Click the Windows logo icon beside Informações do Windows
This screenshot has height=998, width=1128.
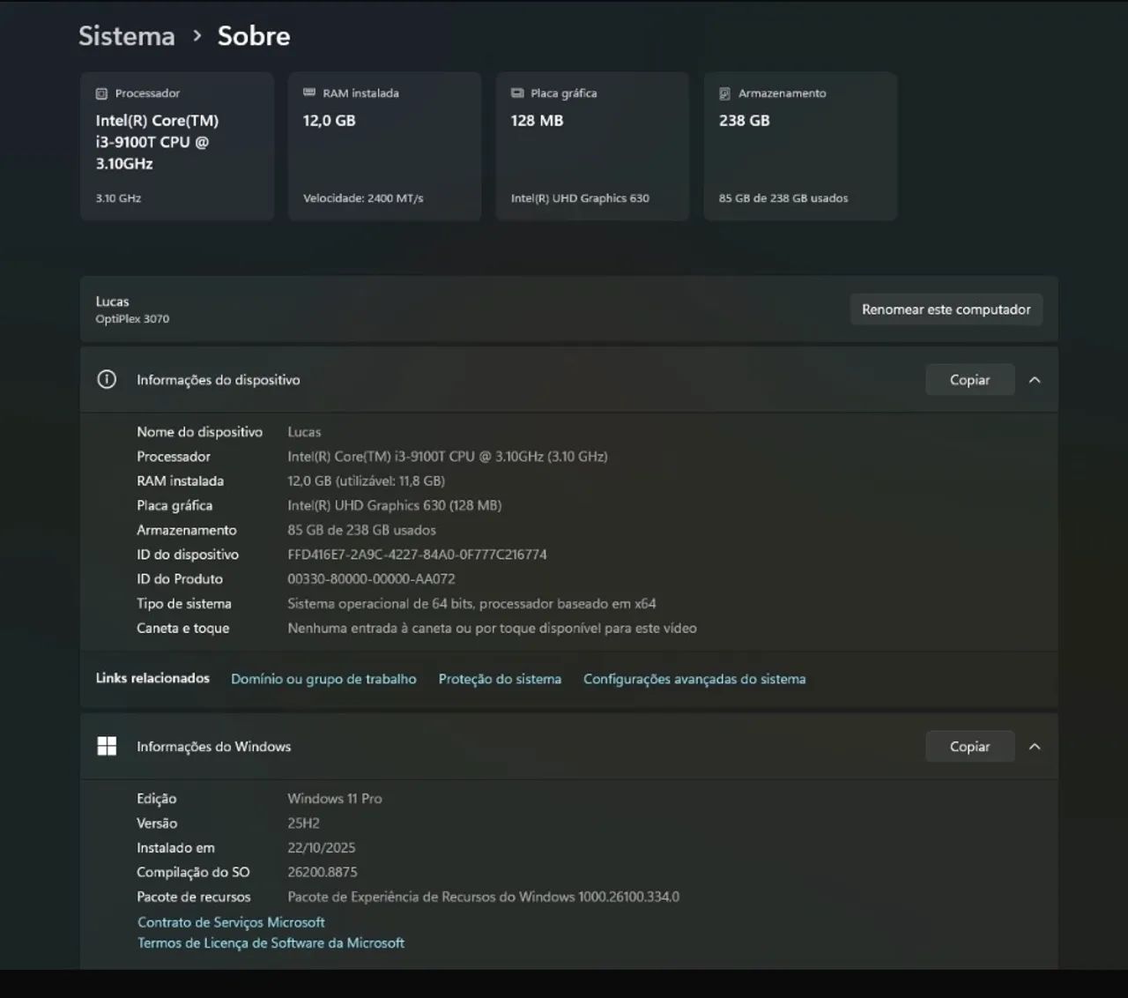pyautogui.click(x=107, y=747)
